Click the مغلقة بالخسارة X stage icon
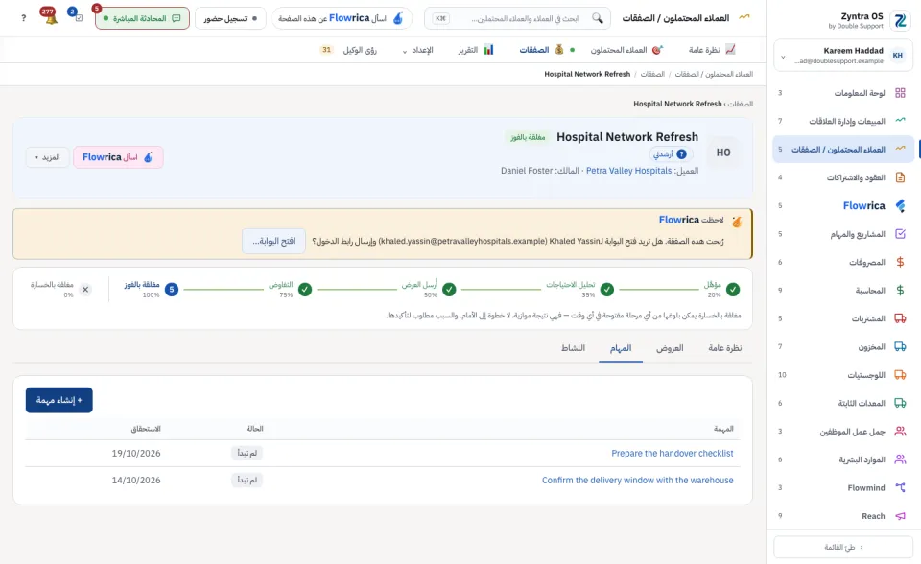 point(85,290)
